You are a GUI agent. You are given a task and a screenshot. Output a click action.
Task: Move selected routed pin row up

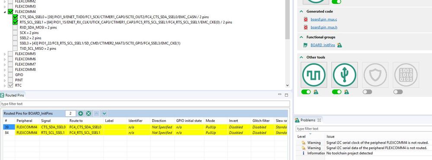(96, 113)
